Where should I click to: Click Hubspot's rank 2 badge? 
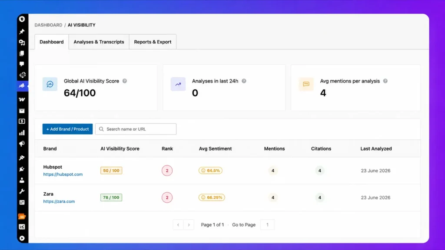[x=167, y=170]
